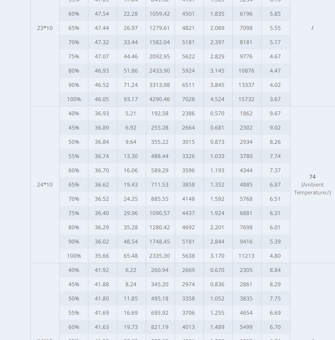Select the 74 Ambient Temperature cell
The width and height of the screenshot is (335, 340).
click(x=312, y=184)
